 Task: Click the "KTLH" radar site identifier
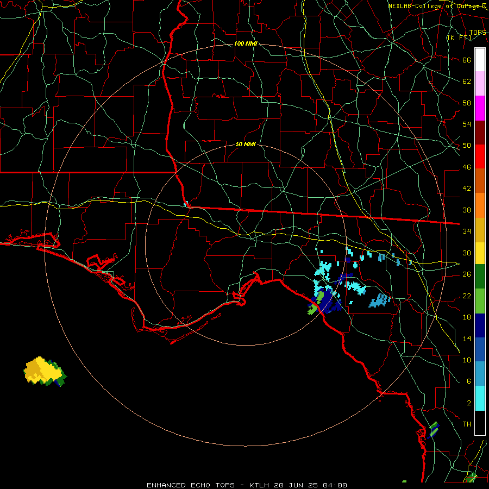260,485
